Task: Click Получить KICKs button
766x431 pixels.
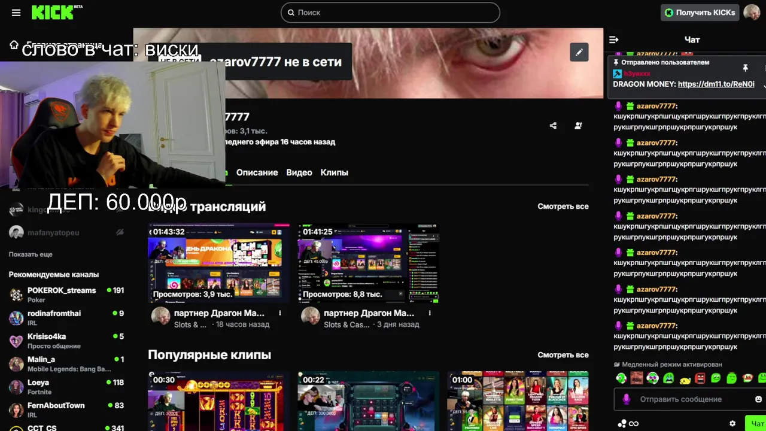Action: coord(699,13)
